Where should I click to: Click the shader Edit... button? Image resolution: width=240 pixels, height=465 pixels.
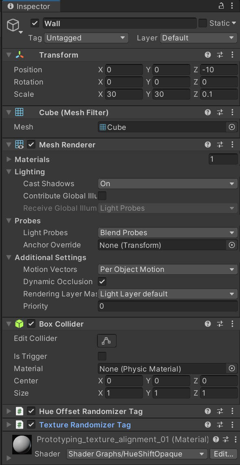click(223, 454)
